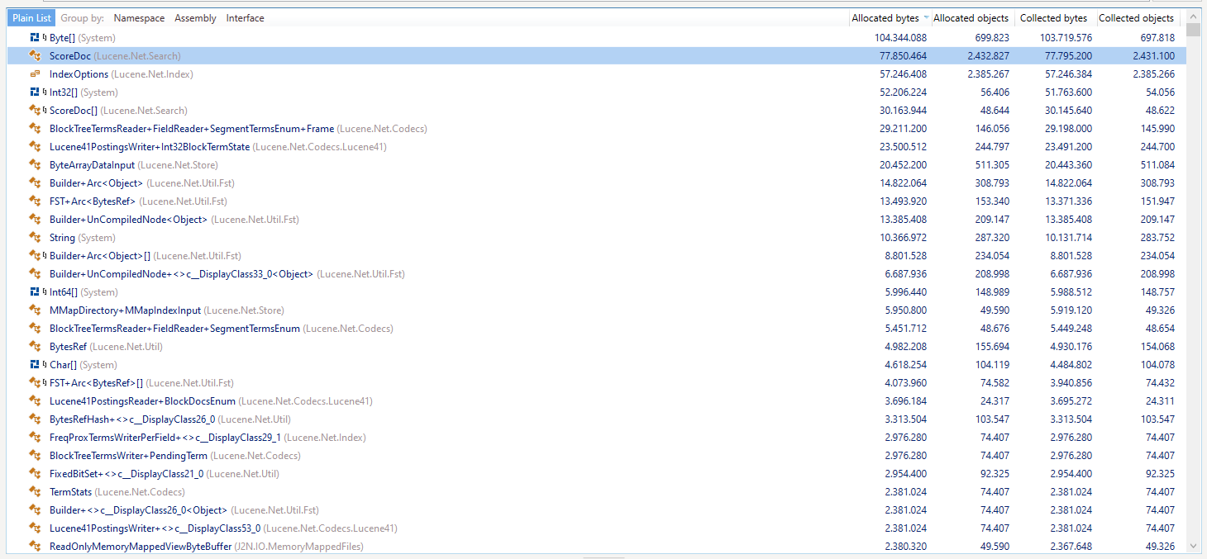This screenshot has width=1207, height=559.
Task: Click the BlockTreeTermsReader+FieldReader+SegmentTermsEnum+Frame class icon
Action: (x=35, y=129)
